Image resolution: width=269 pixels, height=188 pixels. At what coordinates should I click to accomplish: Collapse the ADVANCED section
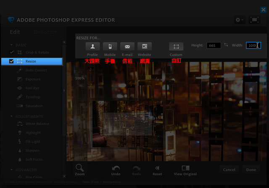pos(11,170)
